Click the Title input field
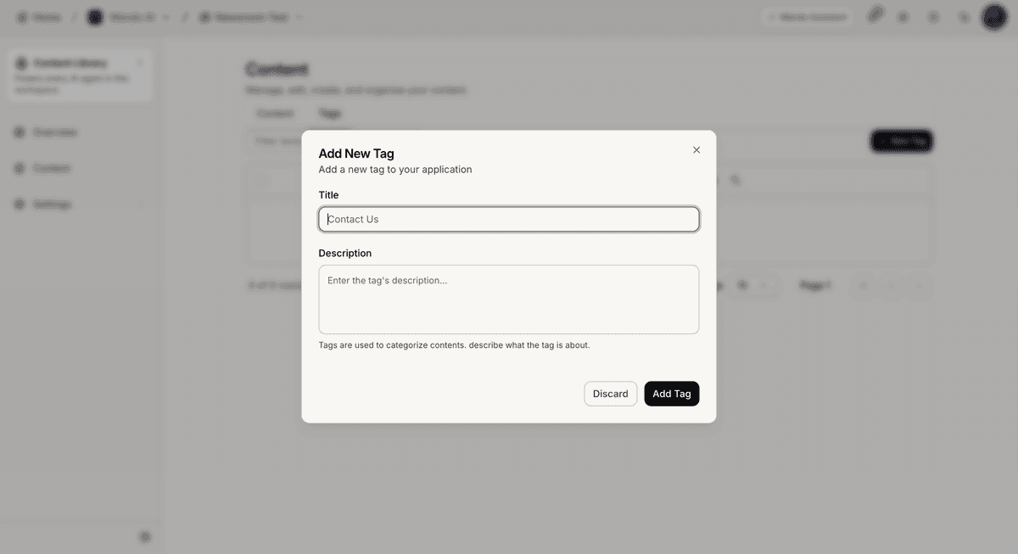This screenshot has width=1018, height=554. click(x=509, y=219)
